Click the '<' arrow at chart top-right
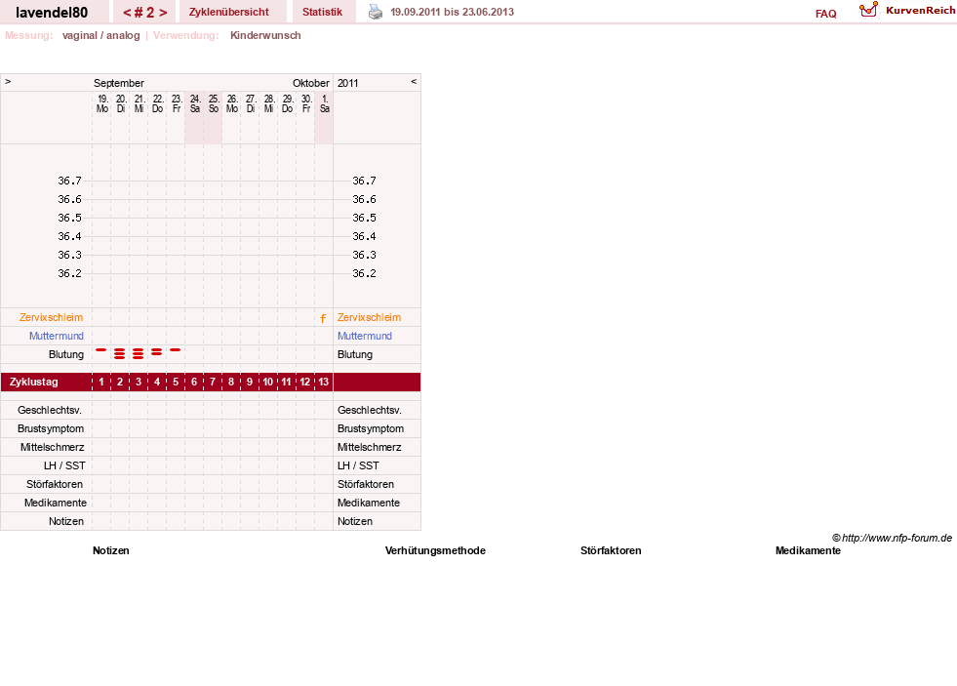This screenshot has height=686, width=957. pyautogui.click(x=414, y=81)
